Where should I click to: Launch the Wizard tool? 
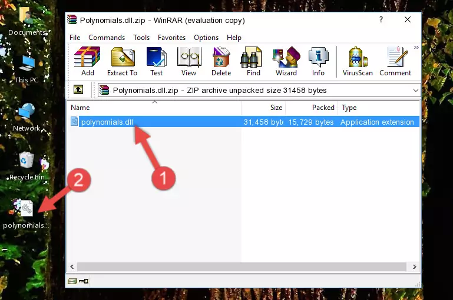(x=286, y=61)
